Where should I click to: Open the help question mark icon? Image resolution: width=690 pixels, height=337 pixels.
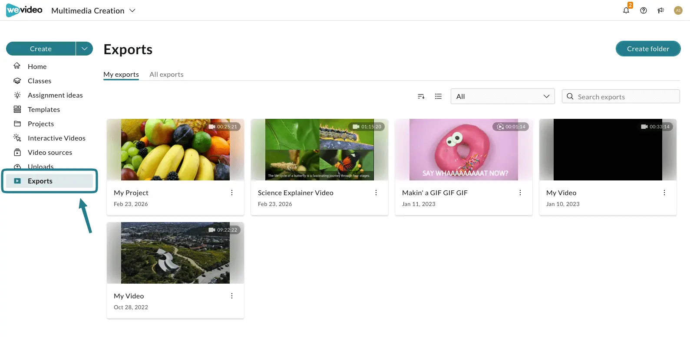pos(644,10)
